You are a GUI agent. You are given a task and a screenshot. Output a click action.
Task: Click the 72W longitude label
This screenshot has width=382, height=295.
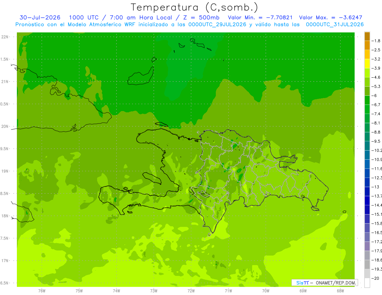pyautogui.click(x=191, y=291)
